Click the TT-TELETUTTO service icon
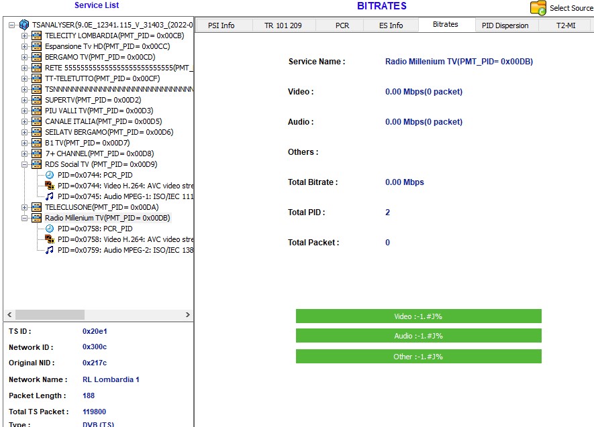This screenshot has width=594, height=427. pyautogui.click(x=36, y=78)
